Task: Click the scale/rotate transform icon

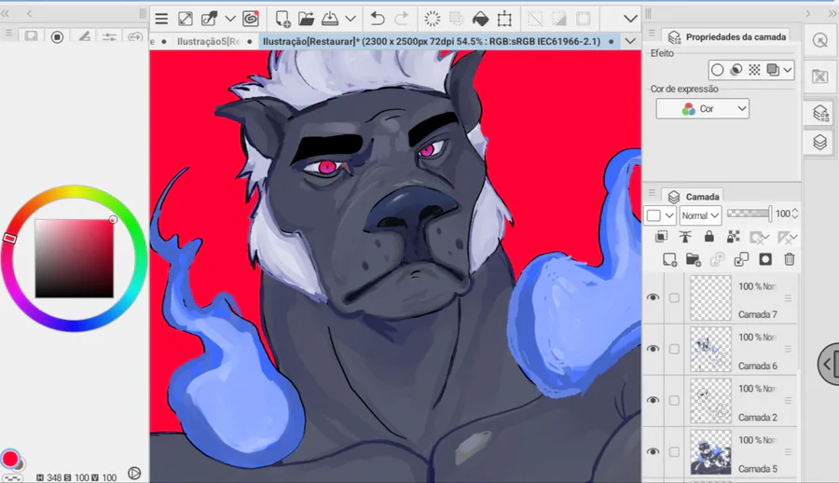Action: (504, 20)
